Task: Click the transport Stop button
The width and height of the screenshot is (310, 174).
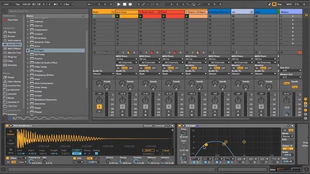Action: [x=124, y=4]
